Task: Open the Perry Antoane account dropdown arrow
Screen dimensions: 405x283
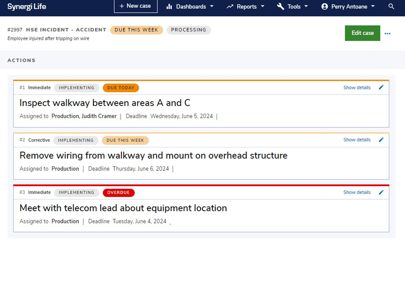Action: point(373,6)
